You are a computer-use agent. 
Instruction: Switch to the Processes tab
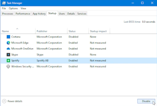tap(8, 14)
